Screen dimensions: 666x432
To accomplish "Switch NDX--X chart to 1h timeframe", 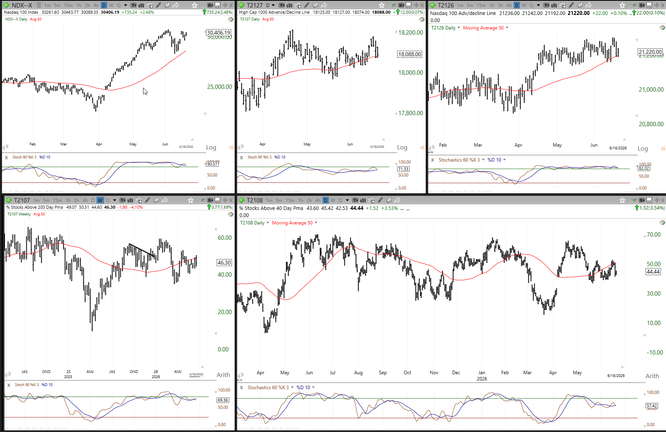I will click(x=79, y=5).
